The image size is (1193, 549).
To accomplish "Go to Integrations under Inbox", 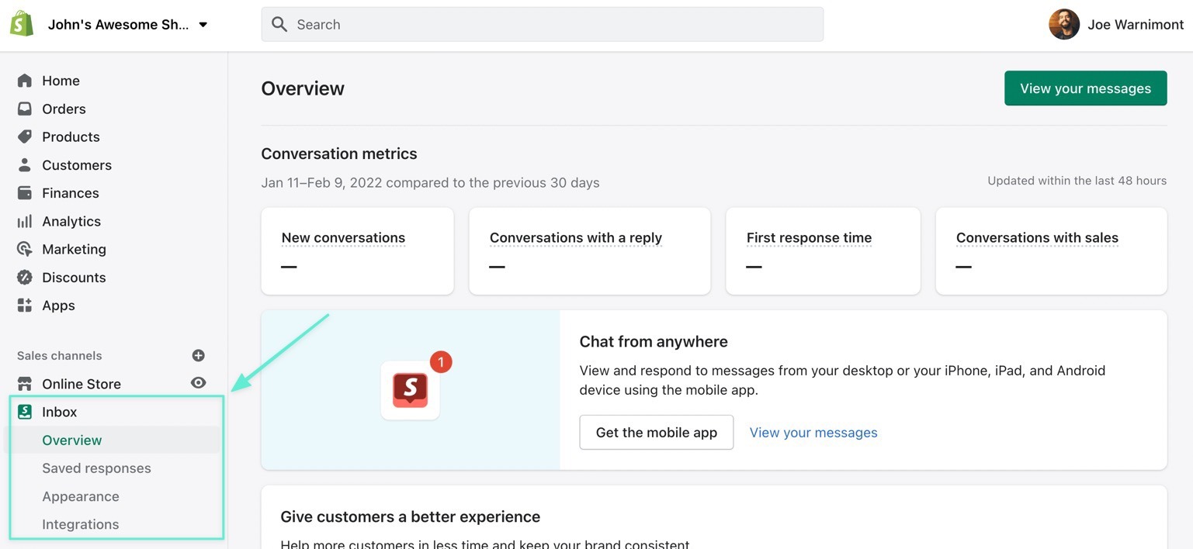I will (81, 524).
